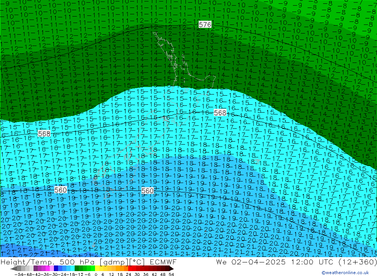The height and width of the screenshot is (276, 377).
Task: Select the dark blue swatch at -30 on the legend
Action: pyautogui.click(x=56, y=268)
